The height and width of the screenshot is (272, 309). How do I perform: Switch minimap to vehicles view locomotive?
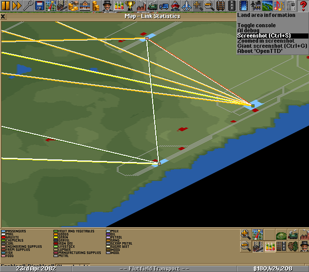pyautogui.click(x=293, y=234)
